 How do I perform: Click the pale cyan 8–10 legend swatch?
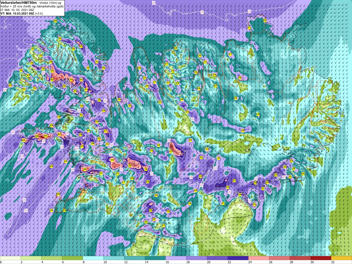[93, 258]
